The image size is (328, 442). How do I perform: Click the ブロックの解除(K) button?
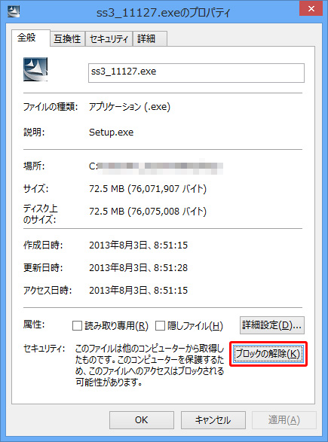pos(268,354)
